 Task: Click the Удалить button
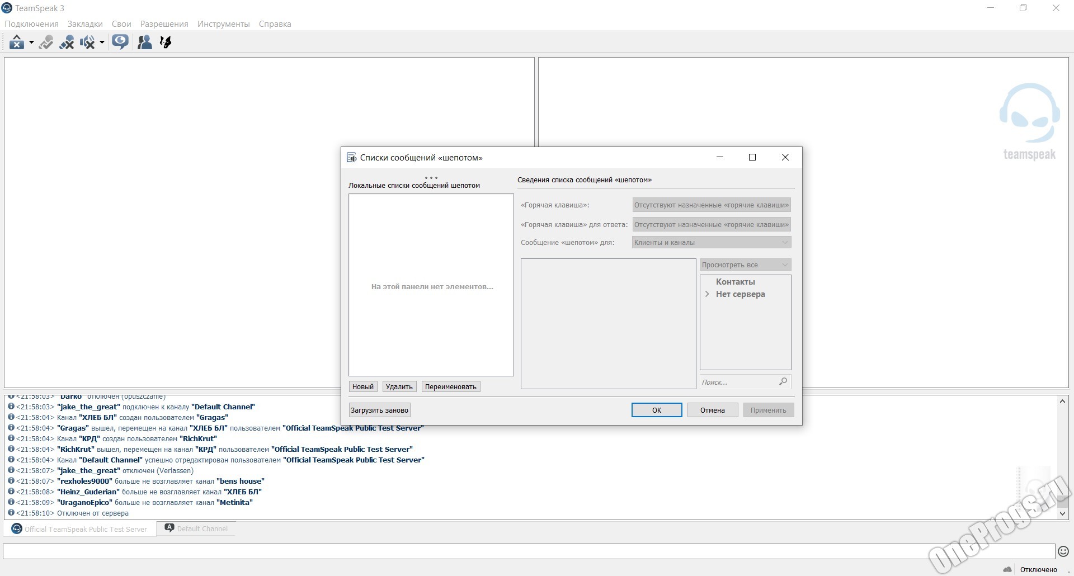(399, 386)
